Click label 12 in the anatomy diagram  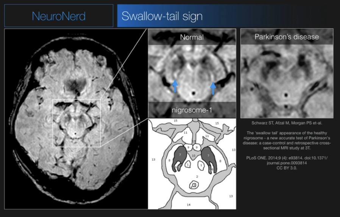[193, 141]
